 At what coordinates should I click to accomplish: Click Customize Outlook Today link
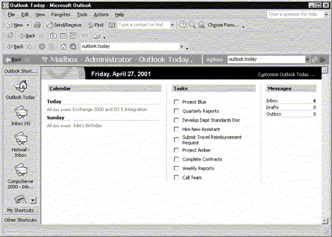[286, 75]
